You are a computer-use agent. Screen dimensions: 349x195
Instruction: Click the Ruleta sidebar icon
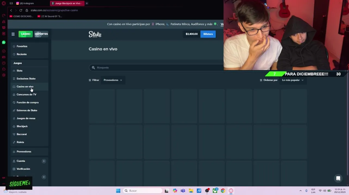tap(14, 142)
